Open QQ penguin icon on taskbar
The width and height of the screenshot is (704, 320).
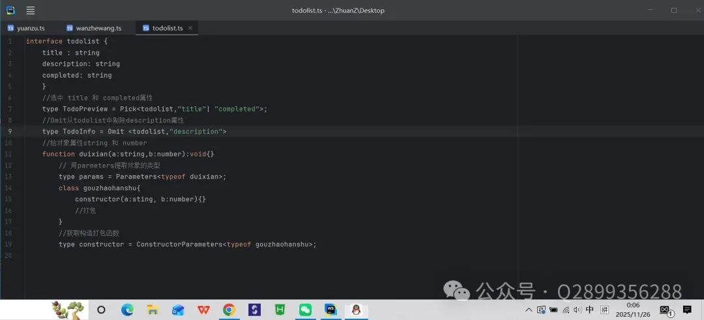click(357, 310)
